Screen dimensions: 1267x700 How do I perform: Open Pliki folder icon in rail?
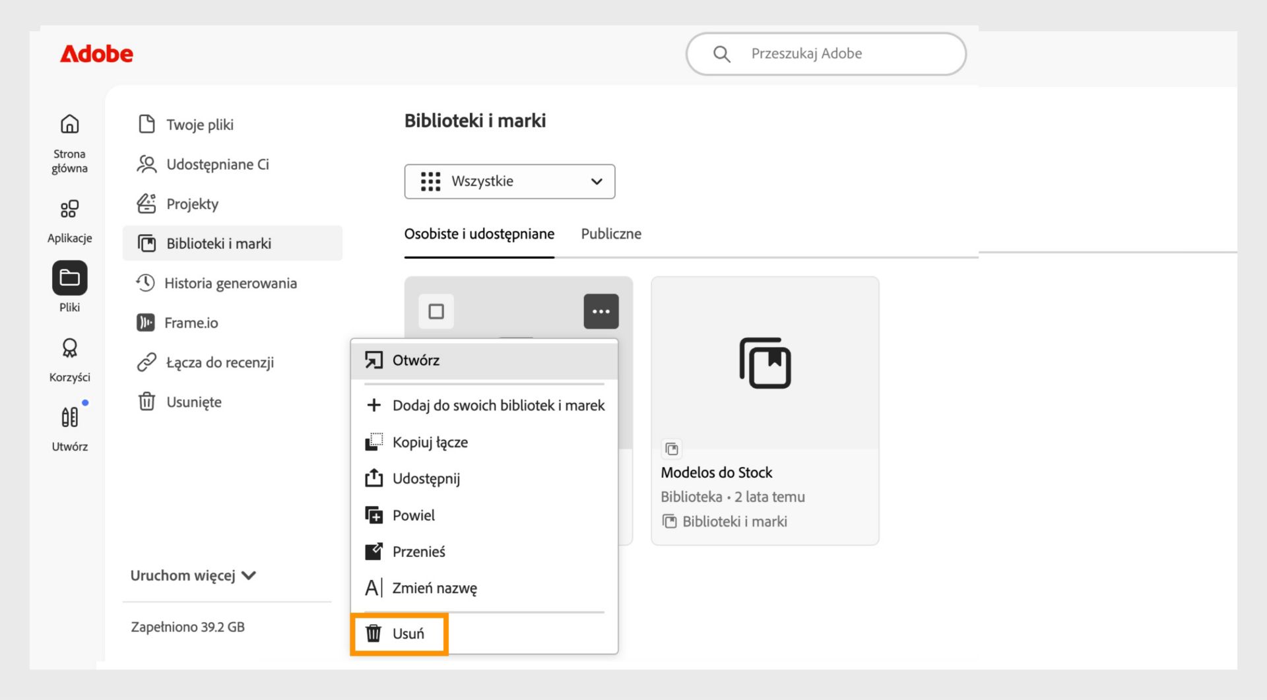click(69, 278)
